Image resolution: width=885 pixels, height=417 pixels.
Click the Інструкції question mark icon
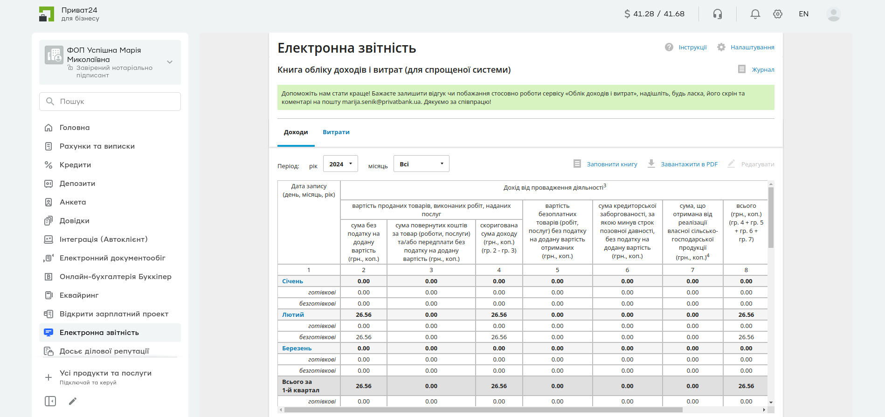669,47
